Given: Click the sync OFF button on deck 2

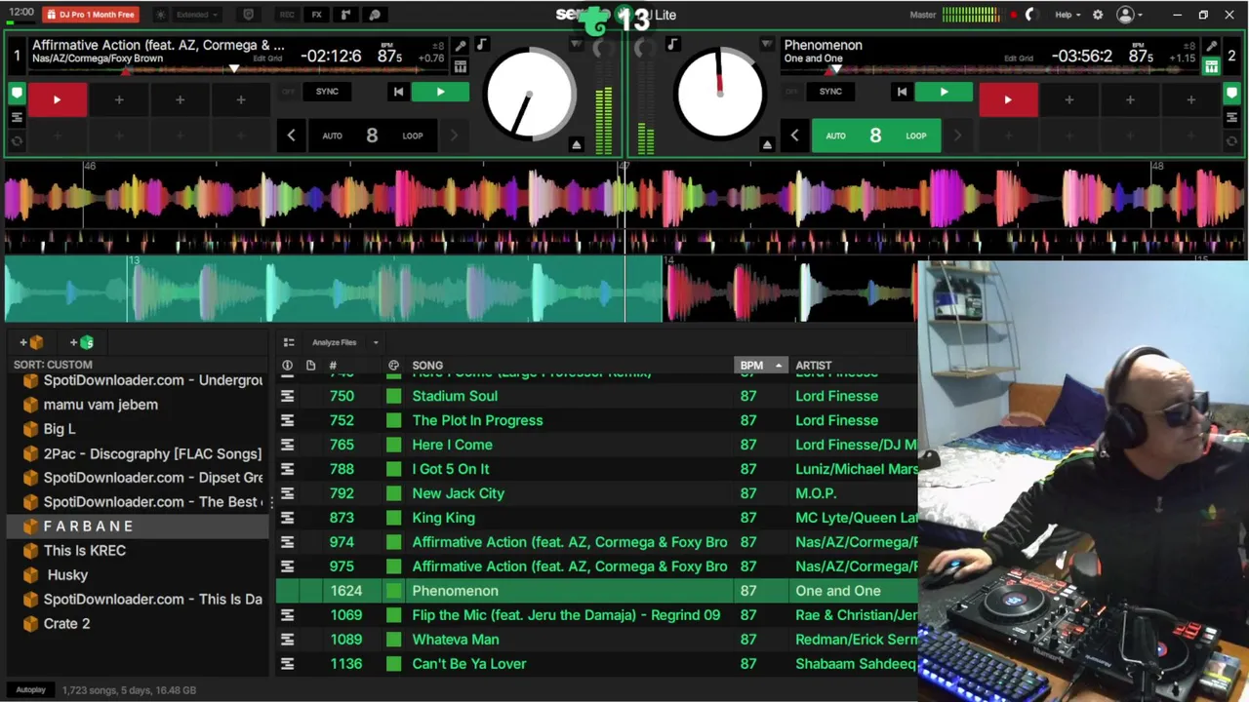Looking at the screenshot, I should [x=791, y=92].
